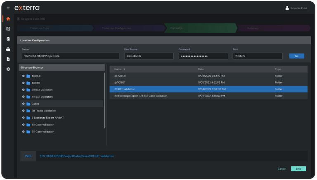Select the Collection Type step
Viewport: 317px width, 180px height.
point(55,28)
